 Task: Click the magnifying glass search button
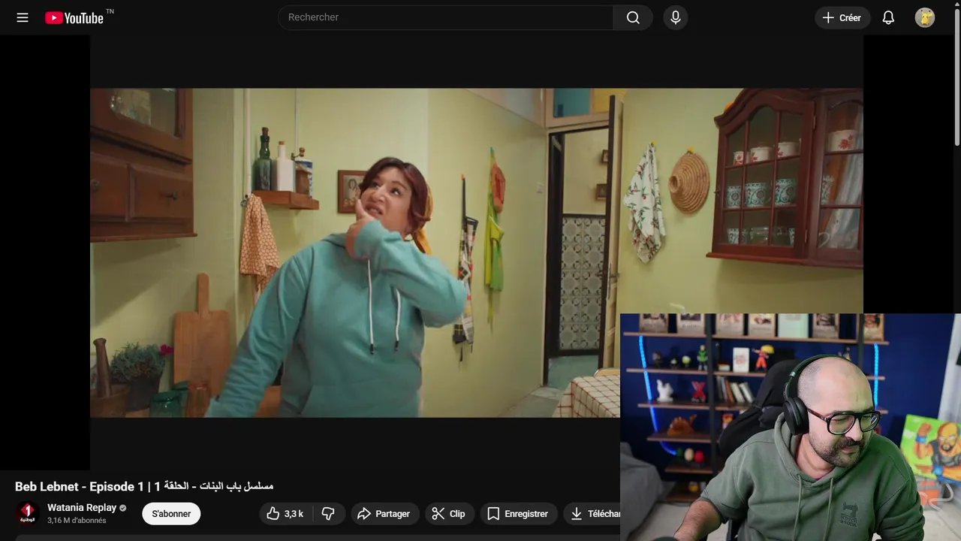(x=633, y=17)
